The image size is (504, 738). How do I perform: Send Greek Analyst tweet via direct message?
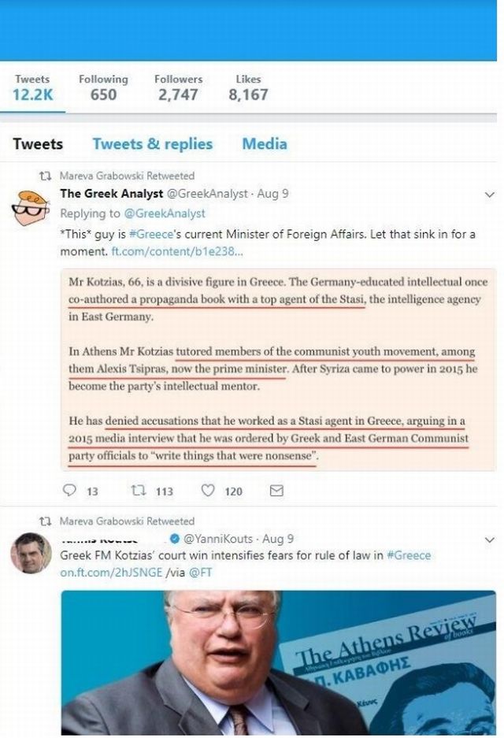click(276, 491)
